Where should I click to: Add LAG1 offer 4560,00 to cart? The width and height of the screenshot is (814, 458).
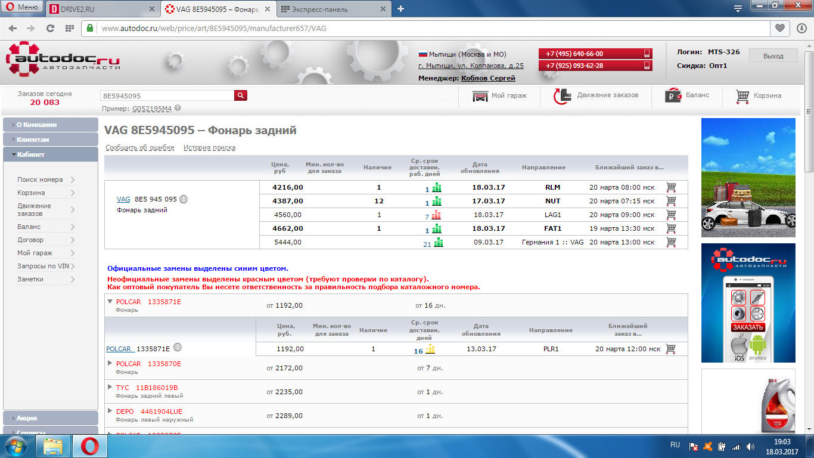point(671,214)
